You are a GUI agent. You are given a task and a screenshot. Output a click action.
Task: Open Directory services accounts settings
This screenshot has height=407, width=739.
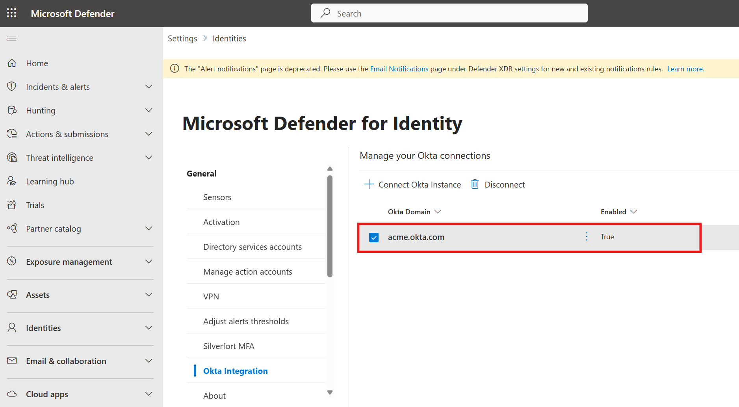256,247
